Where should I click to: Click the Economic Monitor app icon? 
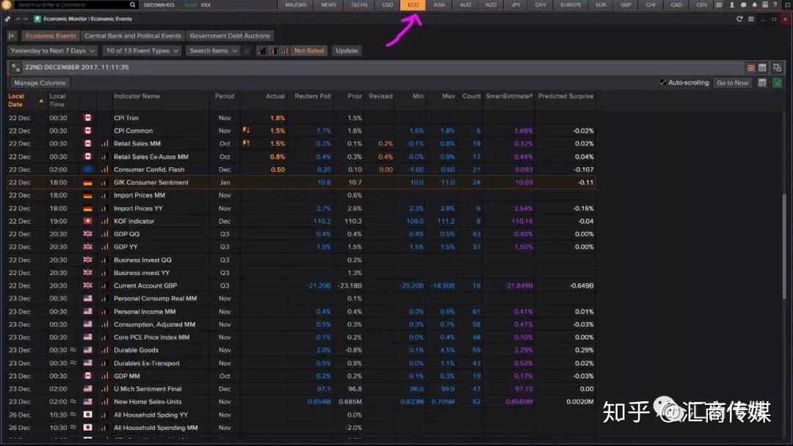pos(37,18)
